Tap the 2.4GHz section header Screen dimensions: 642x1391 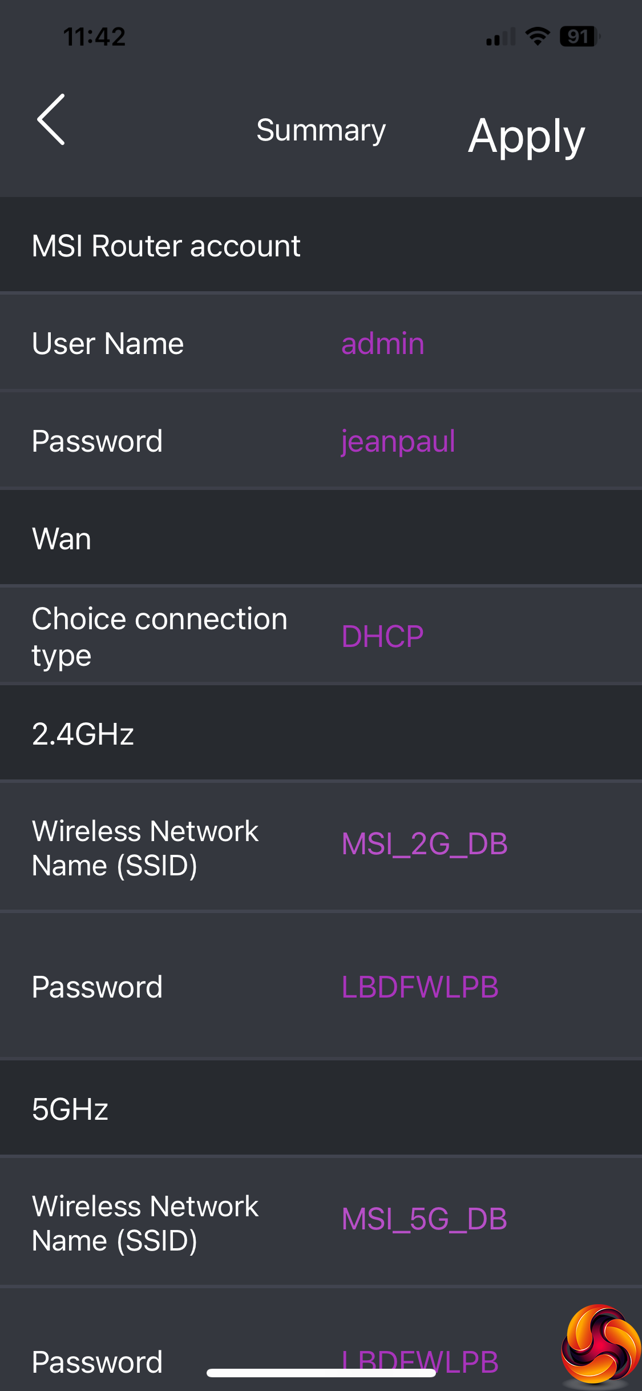click(x=83, y=734)
